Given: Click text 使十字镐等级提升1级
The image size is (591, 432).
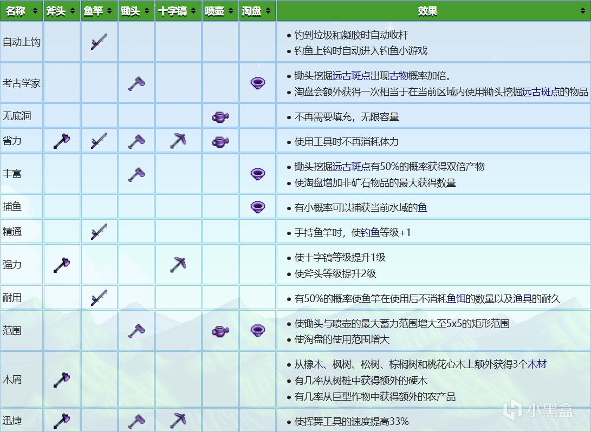Looking at the screenshot, I should pyautogui.click(x=340, y=257).
